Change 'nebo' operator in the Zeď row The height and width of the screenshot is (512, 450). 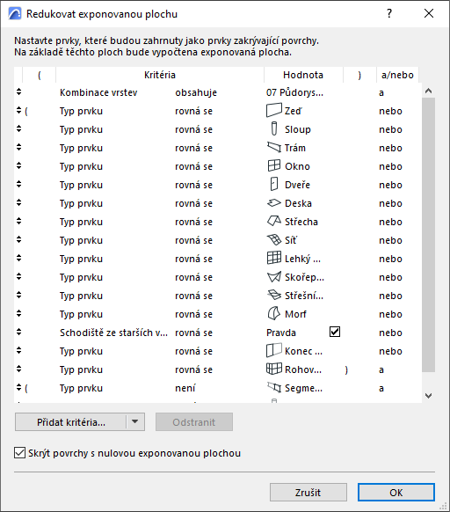pyautogui.click(x=390, y=111)
